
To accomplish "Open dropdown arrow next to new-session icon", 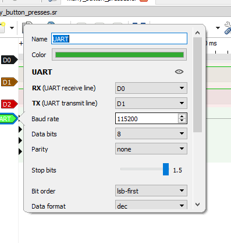I will [x=12, y=28].
